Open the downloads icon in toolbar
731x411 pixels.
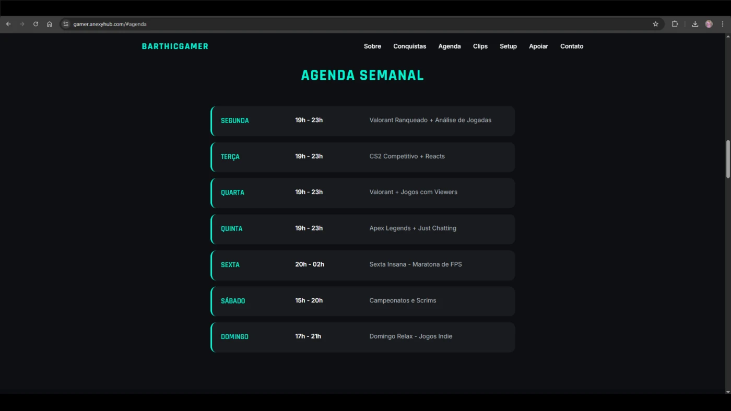(695, 24)
